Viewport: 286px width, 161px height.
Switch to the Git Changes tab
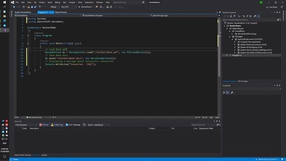243,81
